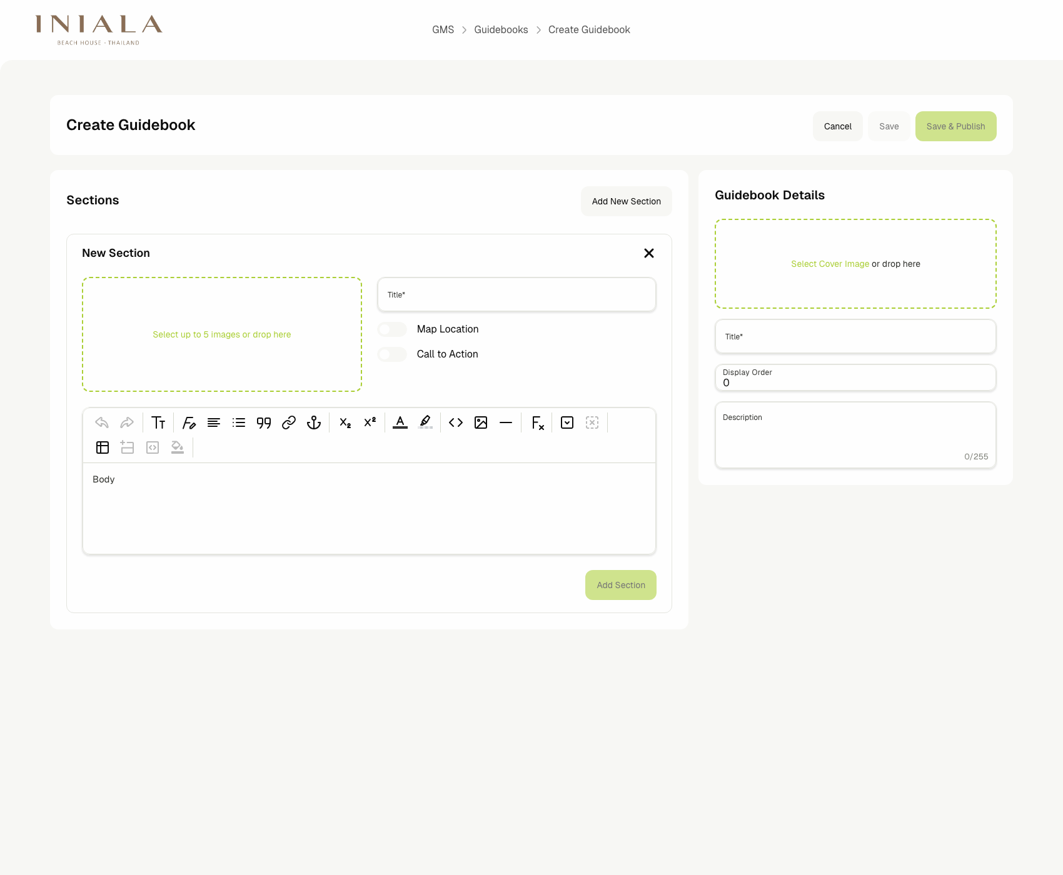Screen dimensions: 1063x875
Task: Insert an image into the section body
Action: [481, 422]
